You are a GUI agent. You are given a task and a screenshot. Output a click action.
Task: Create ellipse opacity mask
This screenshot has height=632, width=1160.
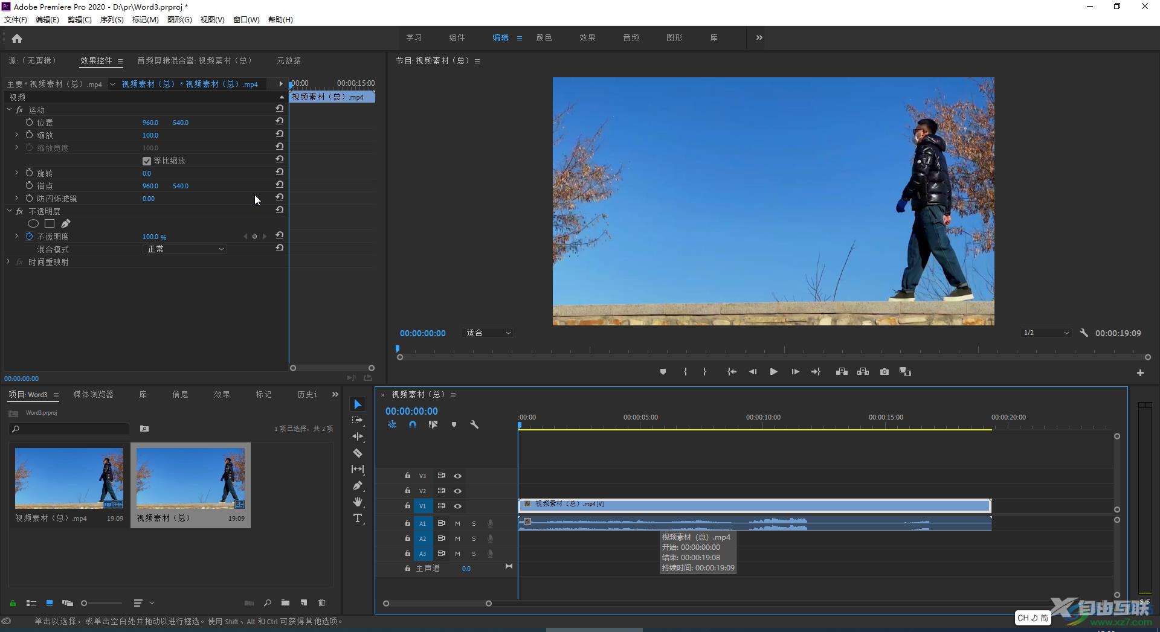(x=33, y=223)
